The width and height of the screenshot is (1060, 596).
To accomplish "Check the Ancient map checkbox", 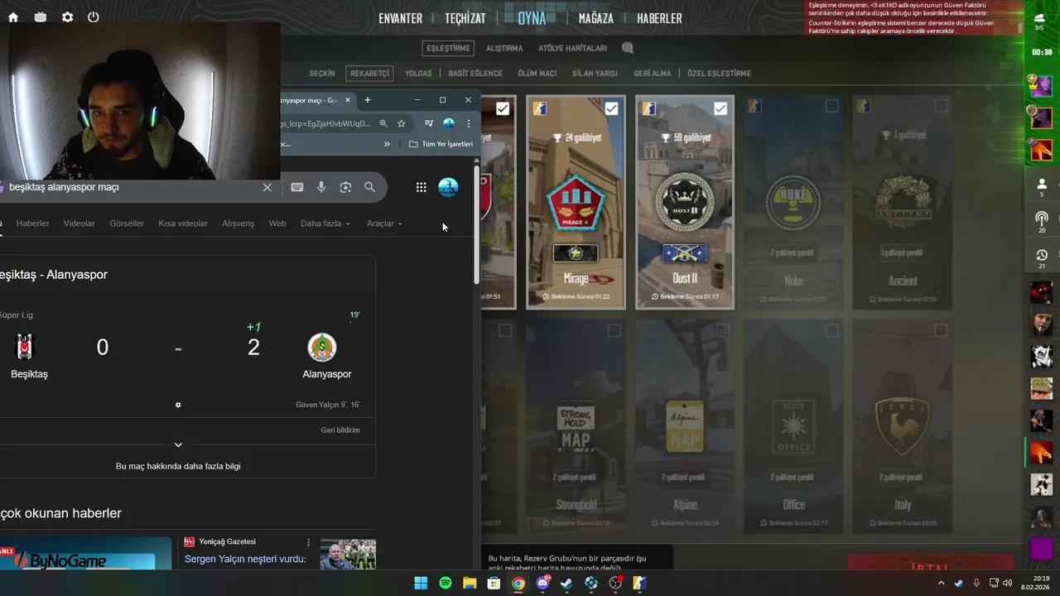I will click(x=941, y=106).
